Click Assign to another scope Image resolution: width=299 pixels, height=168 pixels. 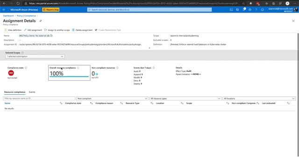pos(57,30)
